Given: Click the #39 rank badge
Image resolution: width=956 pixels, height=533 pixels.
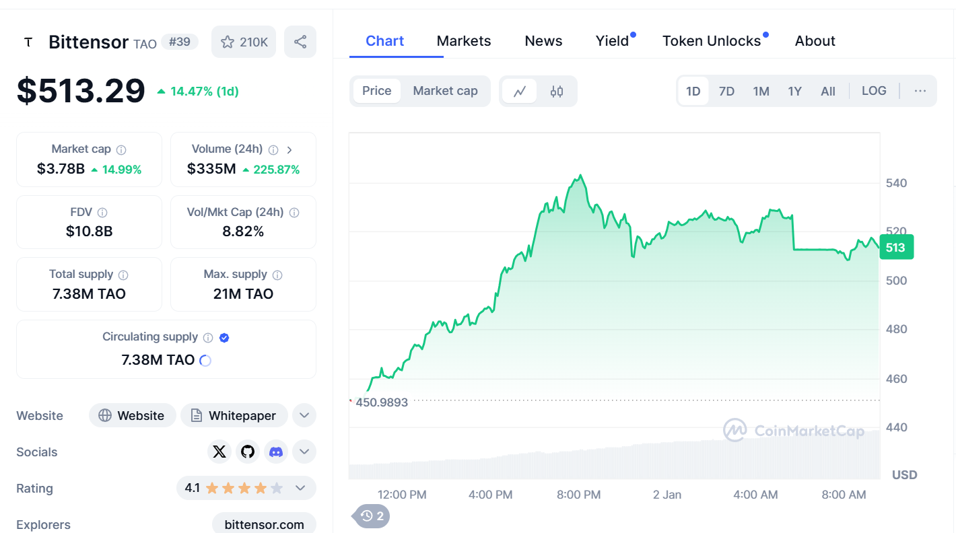Looking at the screenshot, I should (180, 42).
